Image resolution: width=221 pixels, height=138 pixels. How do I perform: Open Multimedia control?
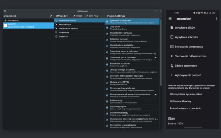79,20
